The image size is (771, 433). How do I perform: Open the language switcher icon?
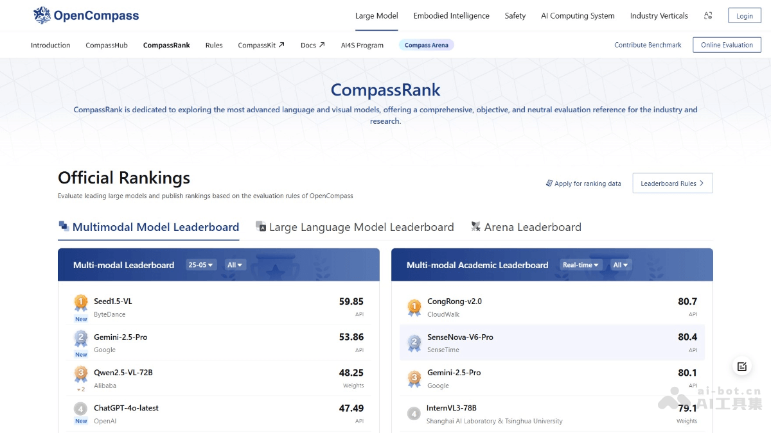(708, 15)
